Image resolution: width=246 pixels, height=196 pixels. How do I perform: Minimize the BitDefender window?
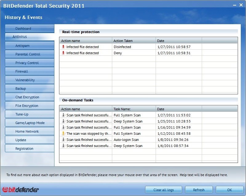click(x=235, y=5)
